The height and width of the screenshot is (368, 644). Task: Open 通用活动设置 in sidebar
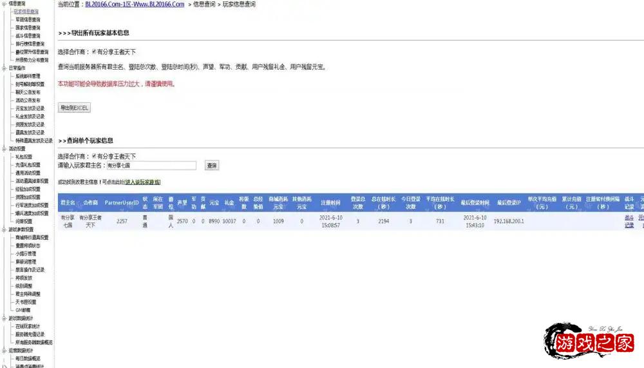[x=28, y=173]
